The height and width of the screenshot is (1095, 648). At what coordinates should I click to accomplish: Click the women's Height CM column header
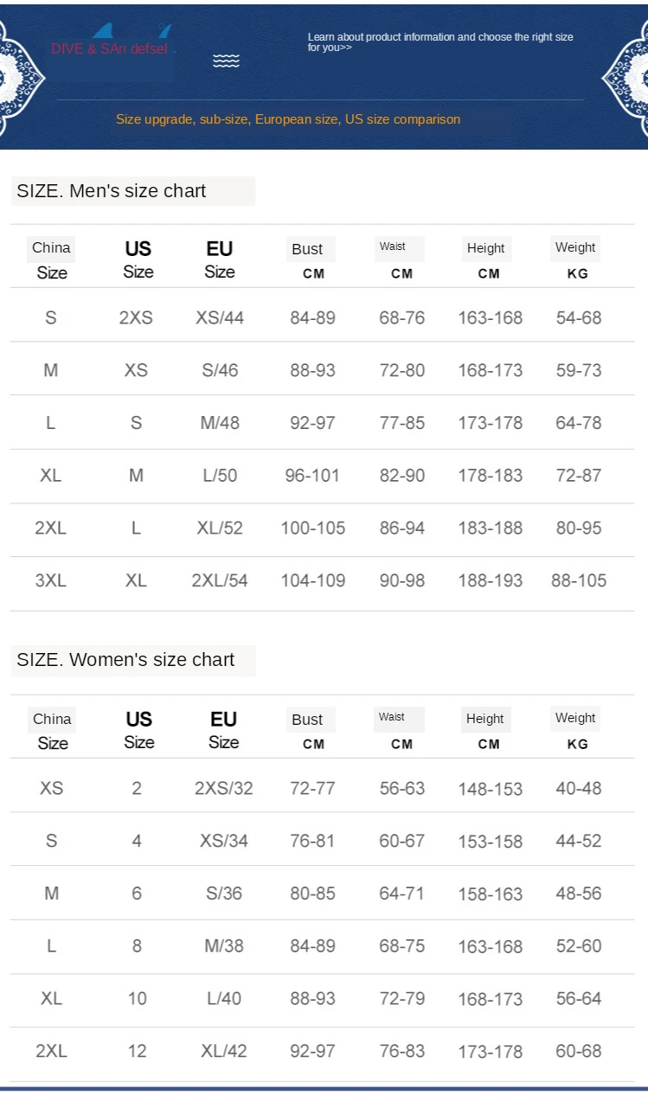[x=487, y=730]
